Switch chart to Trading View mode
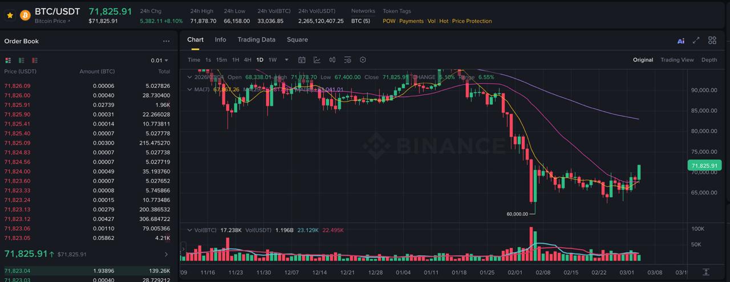 pyautogui.click(x=677, y=60)
